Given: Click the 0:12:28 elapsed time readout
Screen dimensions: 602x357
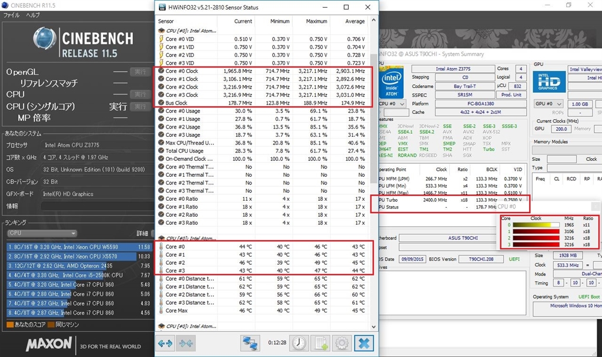Looking at the screenshot, I should [x=277, y=343].
